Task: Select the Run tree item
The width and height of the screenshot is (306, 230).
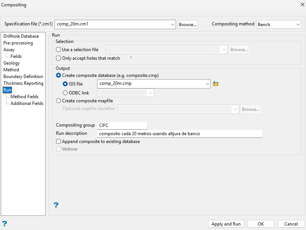Action: click(7, 90)
